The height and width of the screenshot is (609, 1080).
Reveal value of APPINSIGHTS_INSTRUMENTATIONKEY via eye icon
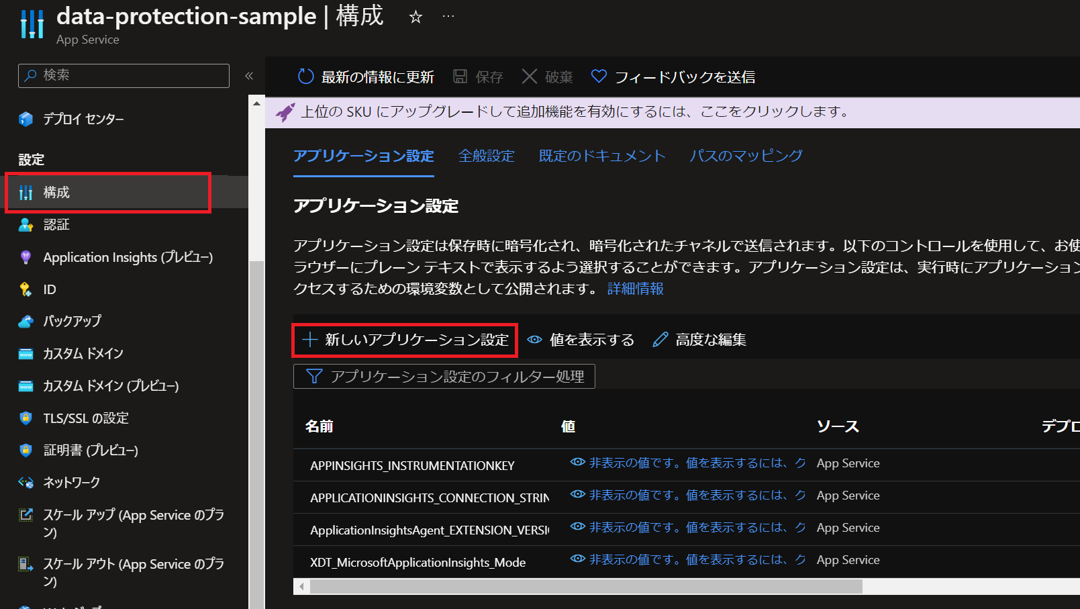click(577, 462)
